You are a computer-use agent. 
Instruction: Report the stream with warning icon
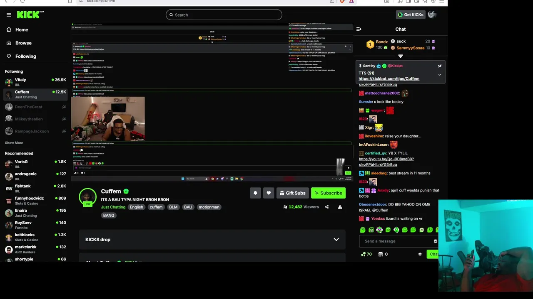click(x=340, y=207)
